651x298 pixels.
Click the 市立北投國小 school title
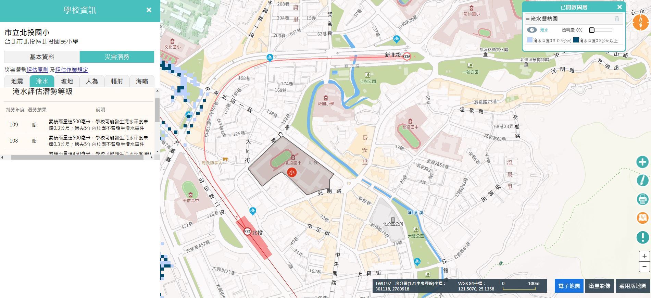point(27,33)
